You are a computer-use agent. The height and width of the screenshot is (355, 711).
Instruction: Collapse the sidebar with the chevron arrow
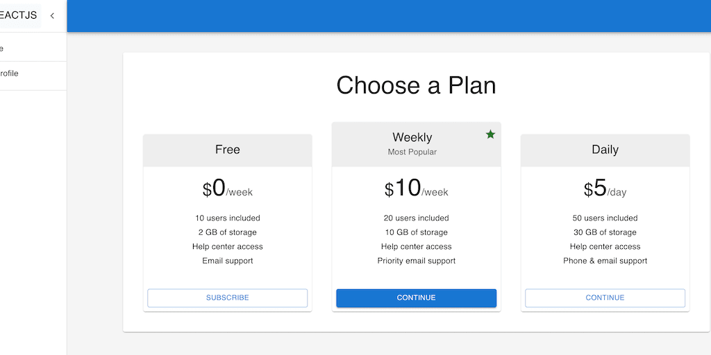[52, 16]
